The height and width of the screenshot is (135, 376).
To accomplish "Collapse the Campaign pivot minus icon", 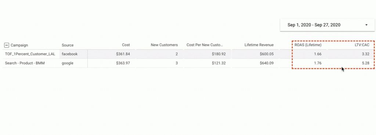I will [x=7, y=45].
